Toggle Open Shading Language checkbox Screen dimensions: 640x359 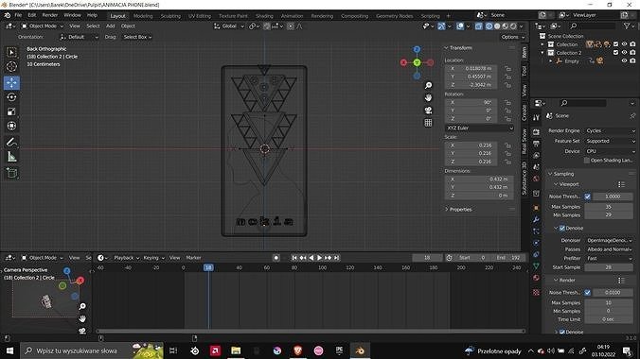587,161
